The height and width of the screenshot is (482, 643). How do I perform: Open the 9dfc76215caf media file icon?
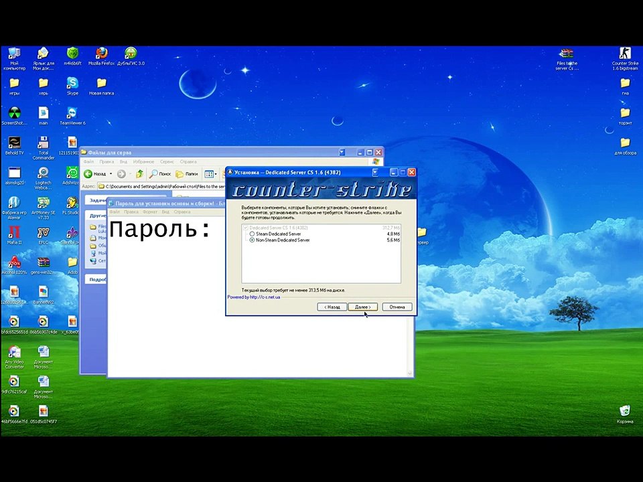click(x=14, y=386)
